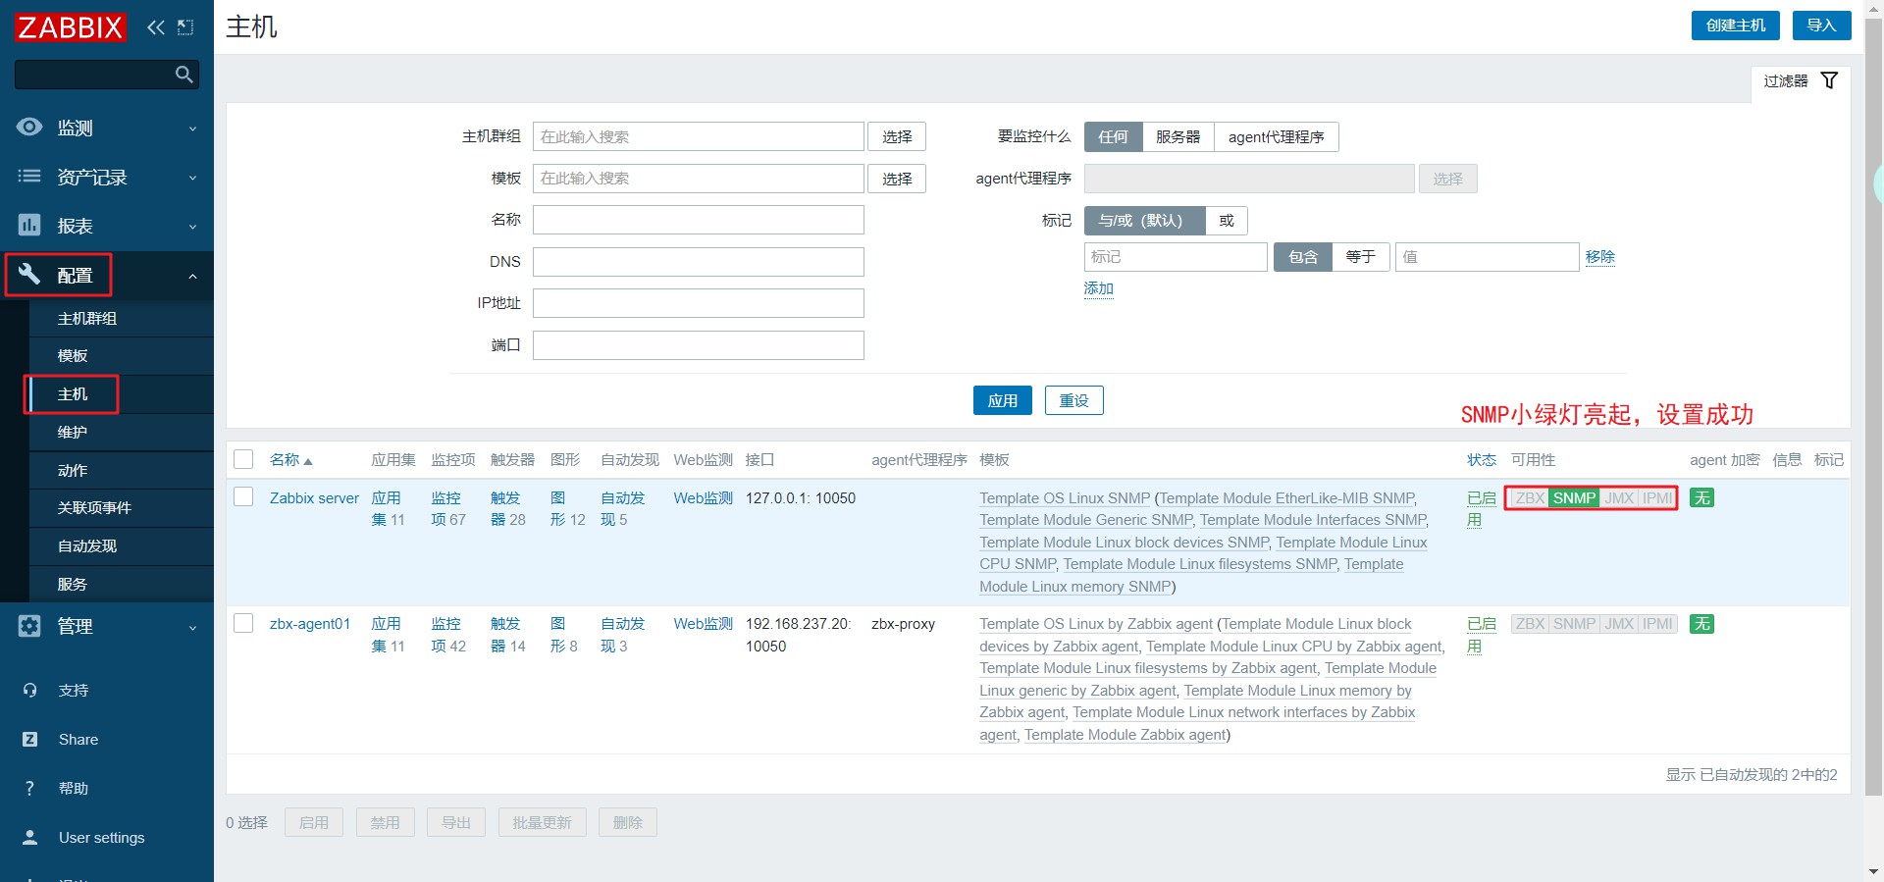Toggle kiosk mode sidebar icon
This screenshot has height=882, width=1884.
(185, 27)
